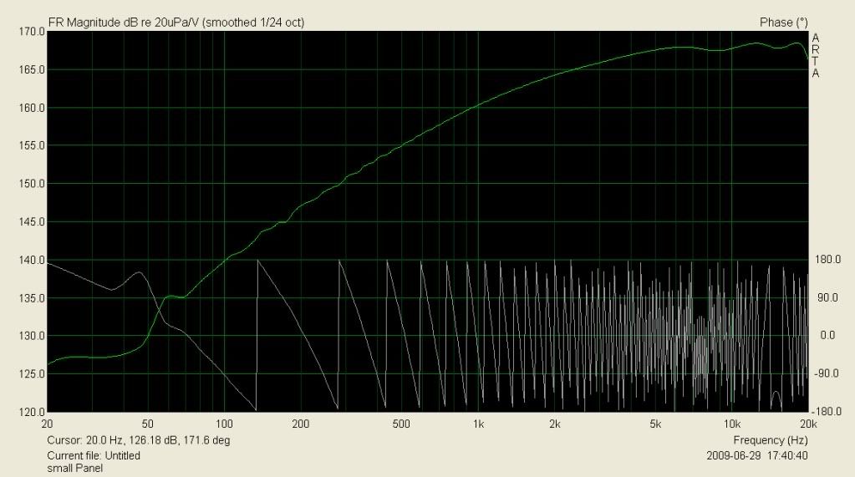The height and width of the screenshot is (477, 855).
Task: Click the 50 Hz frequency axis label
Action: pyautogui.click(x=147, y=424)
